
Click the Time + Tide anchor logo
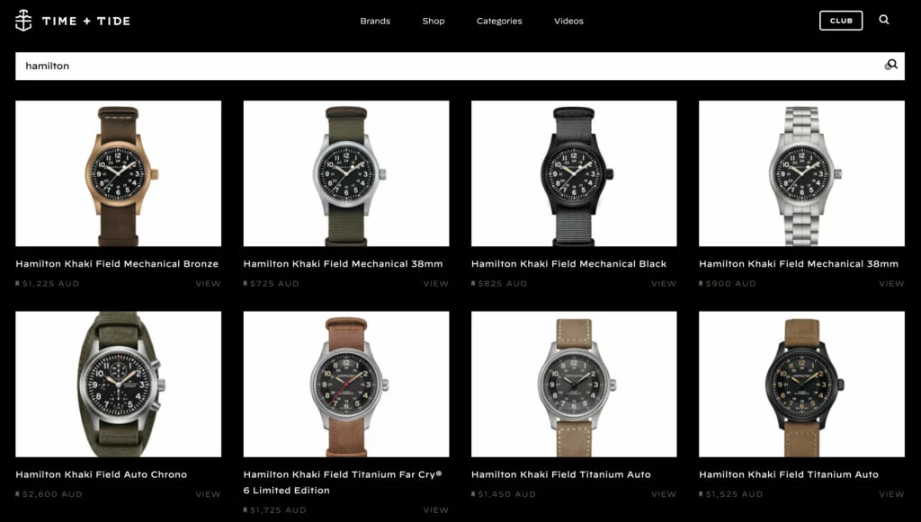click(x=22, y=21)
